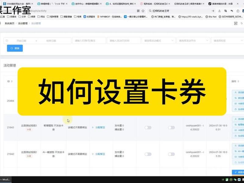Click the QR code icon in the address bar
The image size is (244, 183).
(x=138, y=11)
